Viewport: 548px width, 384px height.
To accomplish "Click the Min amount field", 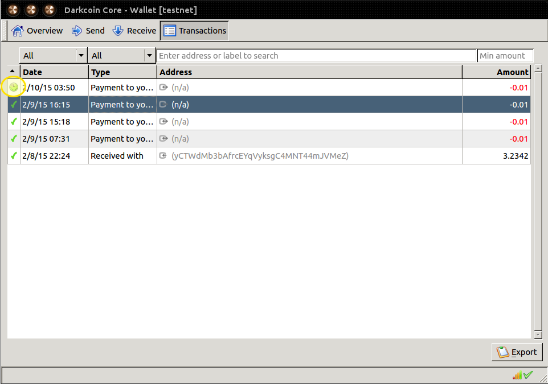I will click(505, 56).
